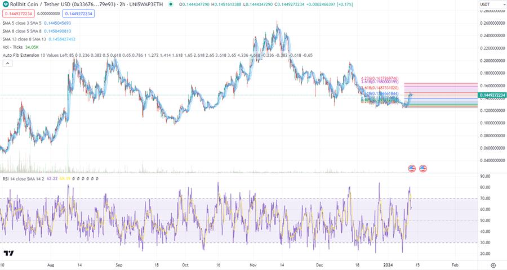Click the green current price label on axis
This screenshot has height=270, width=507.
point(492,95)
